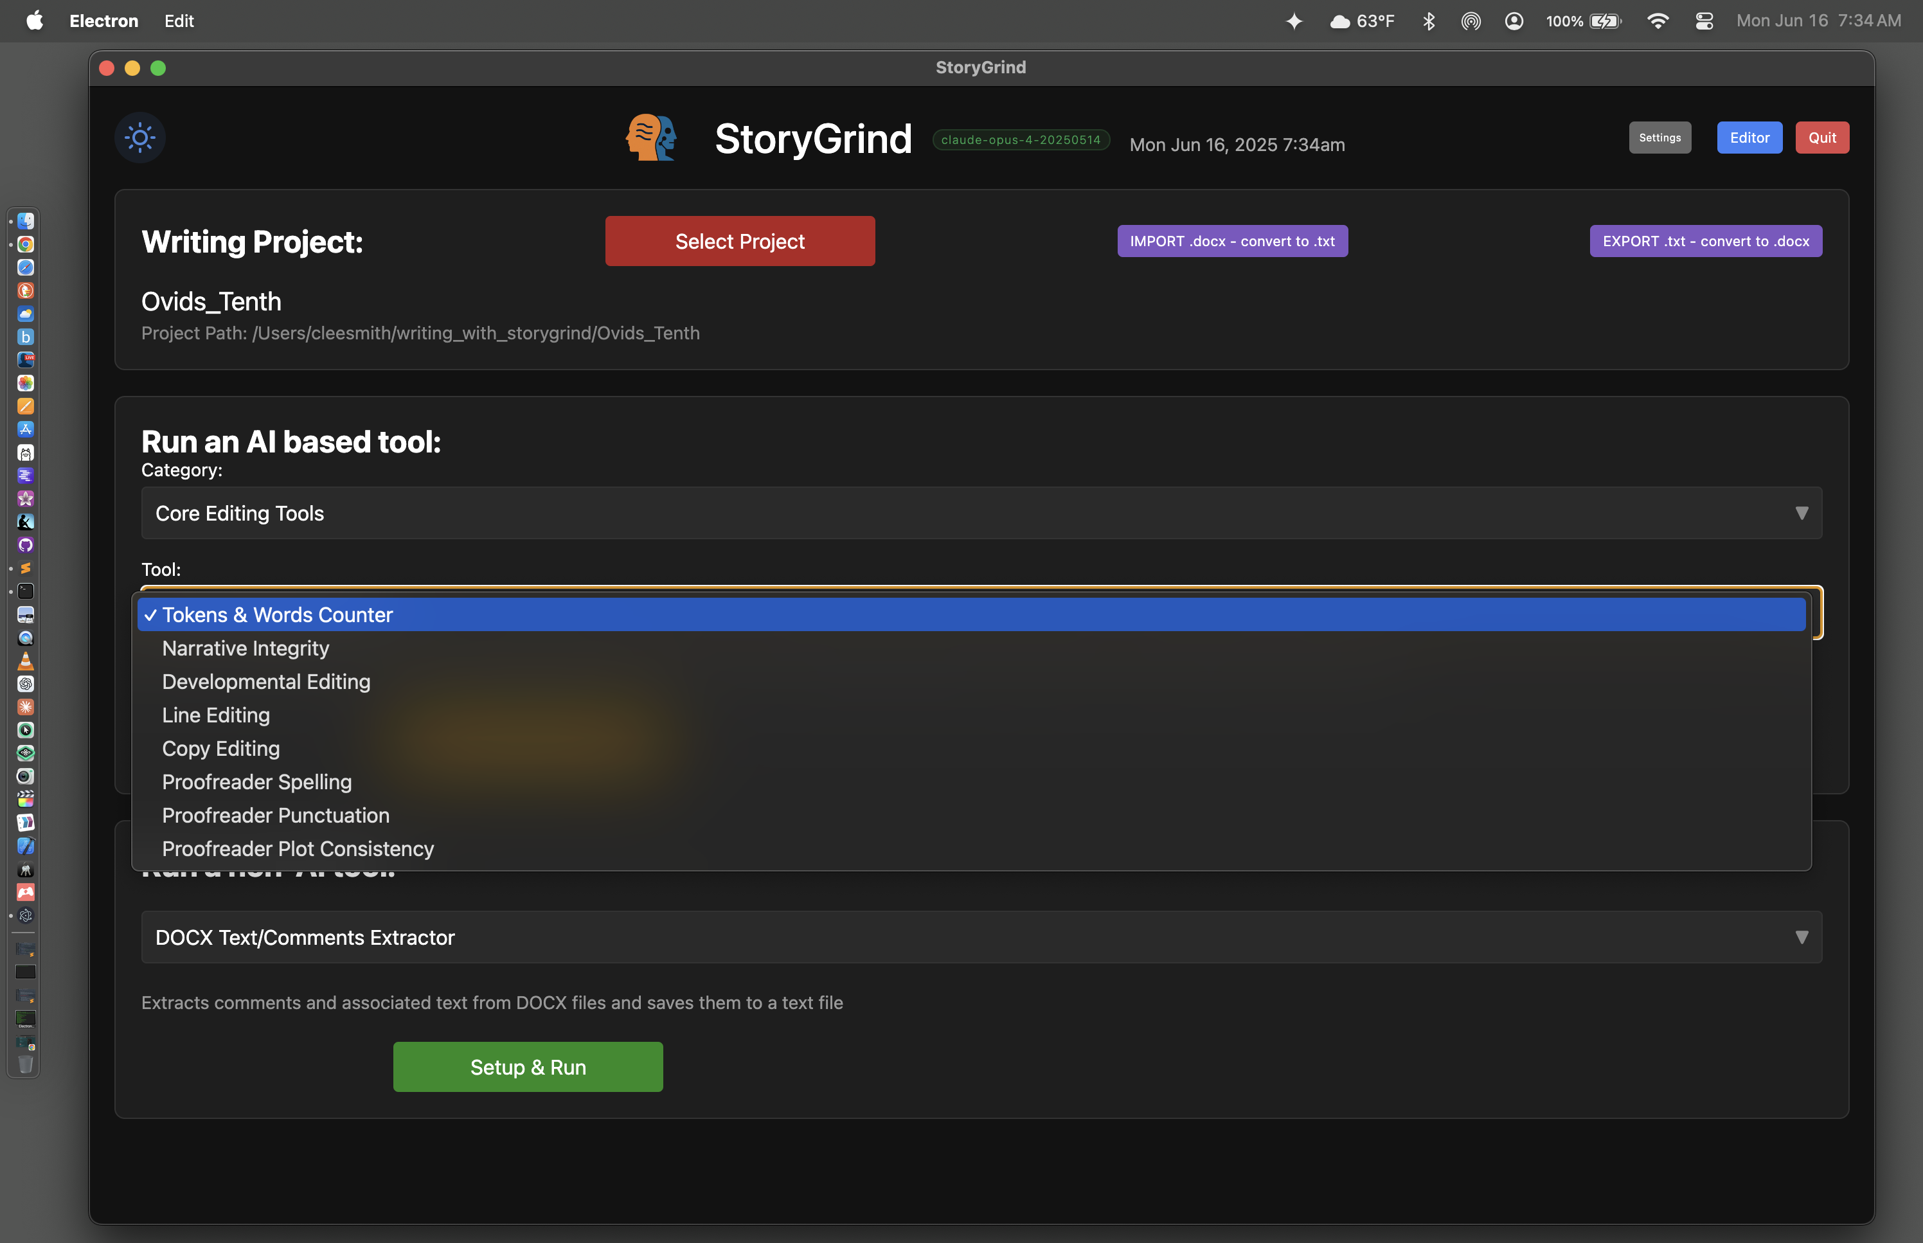Open VLC cone icon in dock
The image size is (1923, 1243).
tap(26, 661)
